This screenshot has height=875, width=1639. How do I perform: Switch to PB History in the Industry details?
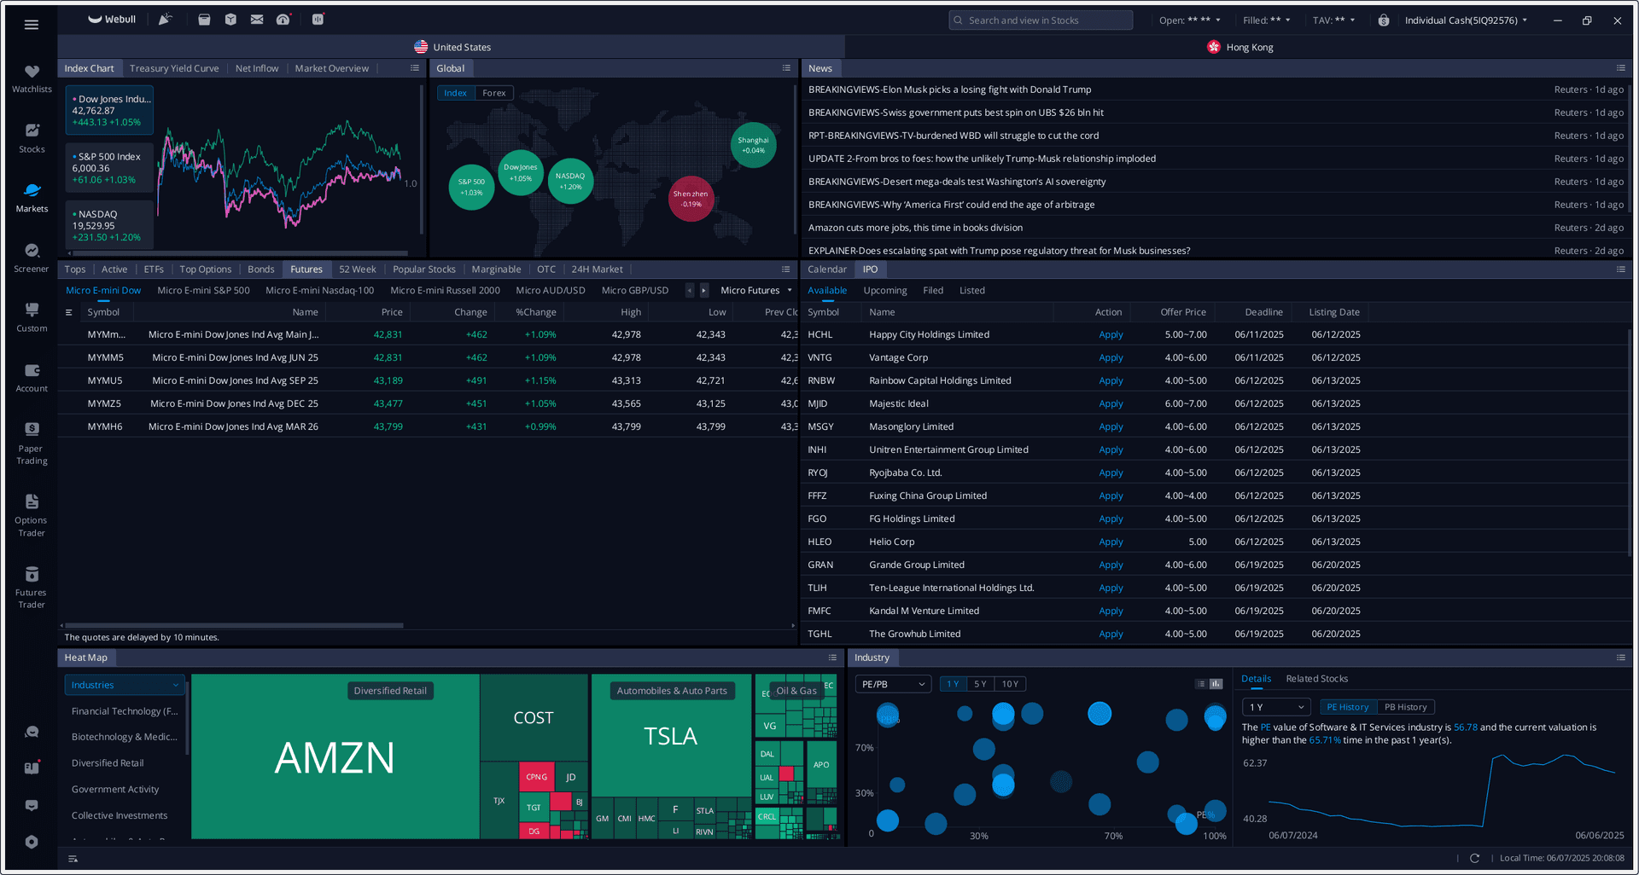[x=1405, y=706]
